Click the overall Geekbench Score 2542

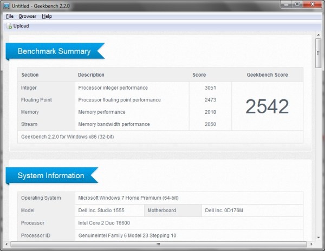[267, 106]
